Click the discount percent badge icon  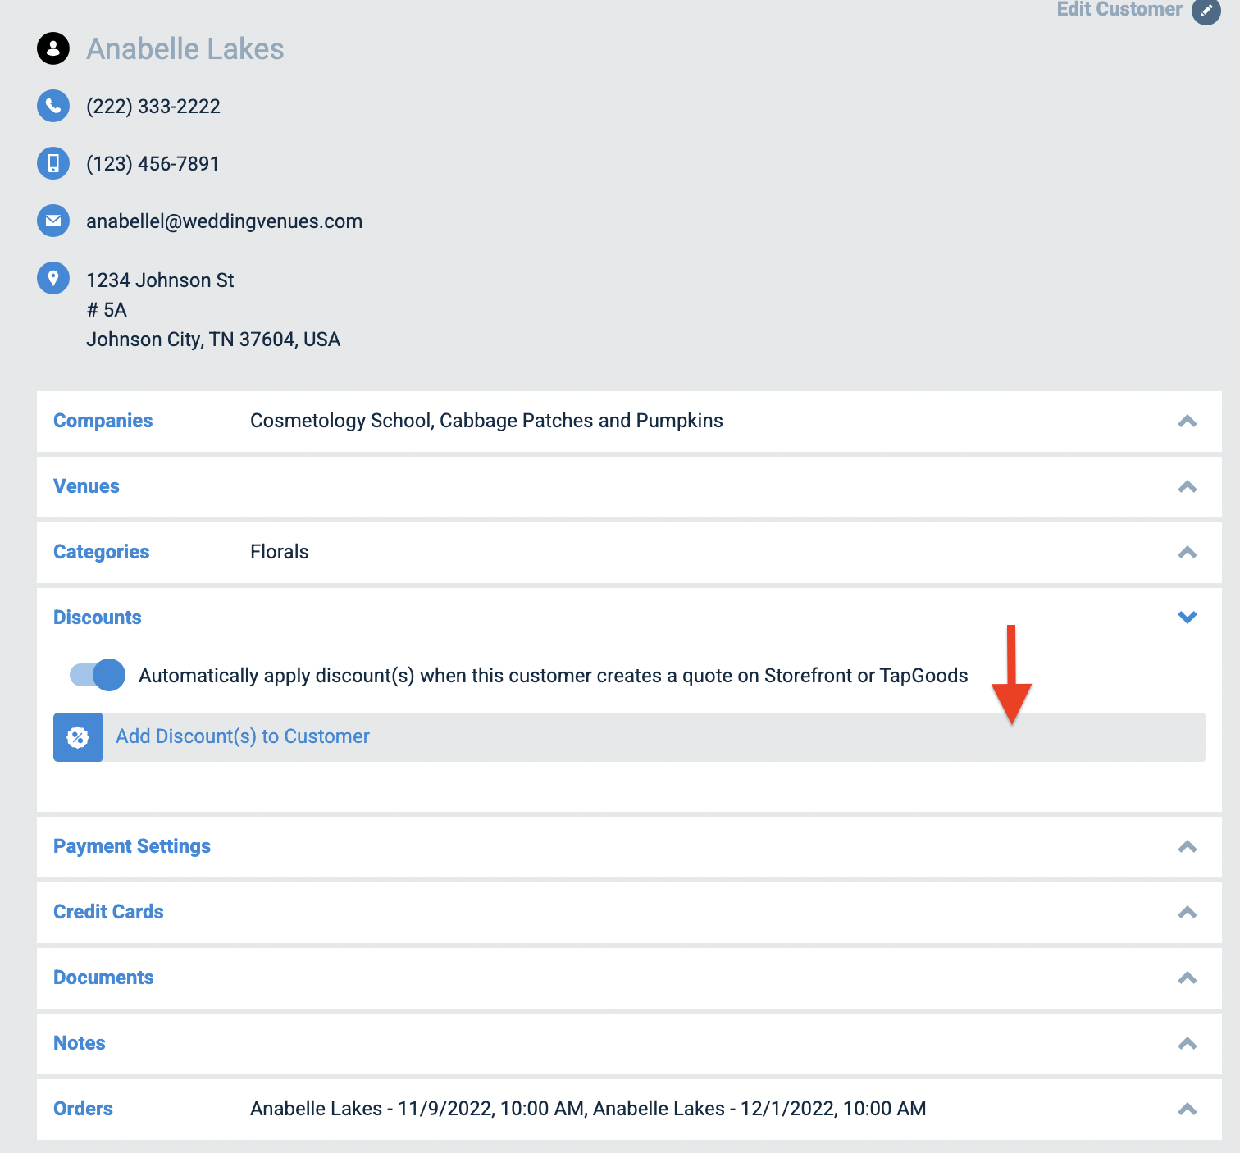tap(78, 737)
